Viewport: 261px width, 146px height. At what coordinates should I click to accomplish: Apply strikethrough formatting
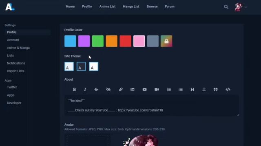[x=96, y=90]
